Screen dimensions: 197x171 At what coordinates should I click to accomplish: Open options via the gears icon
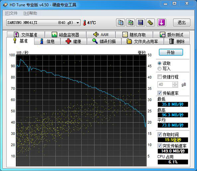point(151,22)
